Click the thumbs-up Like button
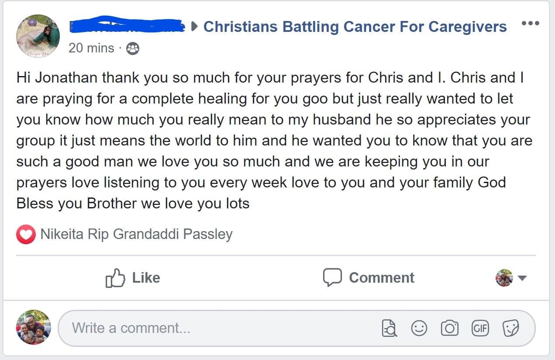Viewport: 555px width, 360px height. (133, 278)
